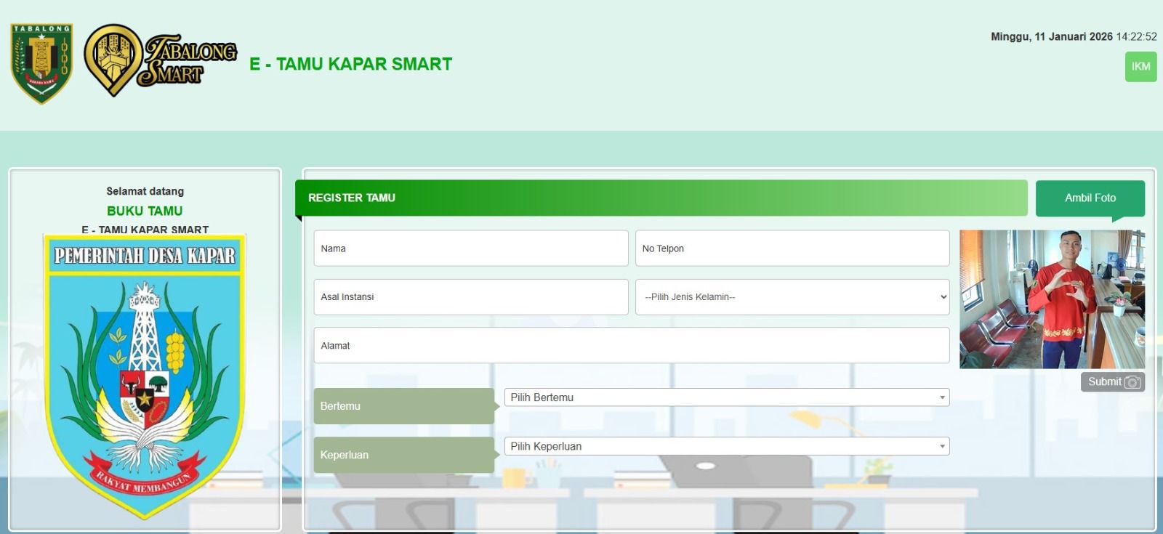This screenshot has height=534, width=1163.
Task: Click the camera icon on Submit button
Action: click(1132, 382)
